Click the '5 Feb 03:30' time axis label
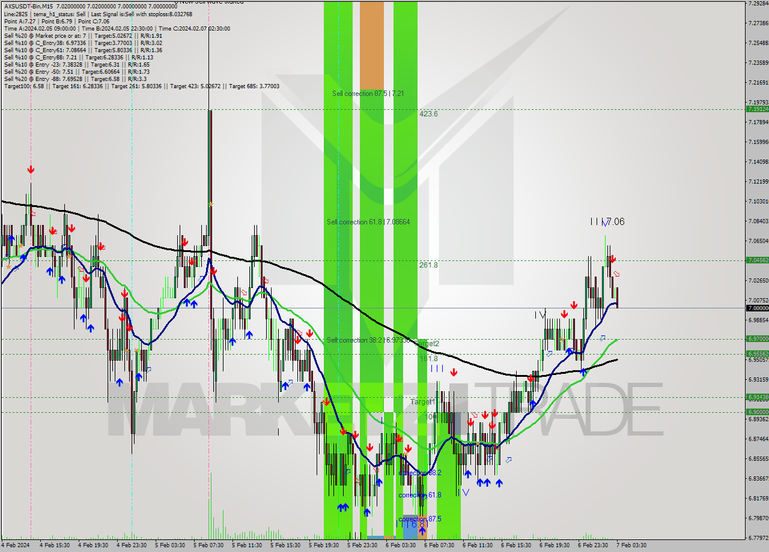The height and width of the screenshot is (552, 769). [170, 545]
